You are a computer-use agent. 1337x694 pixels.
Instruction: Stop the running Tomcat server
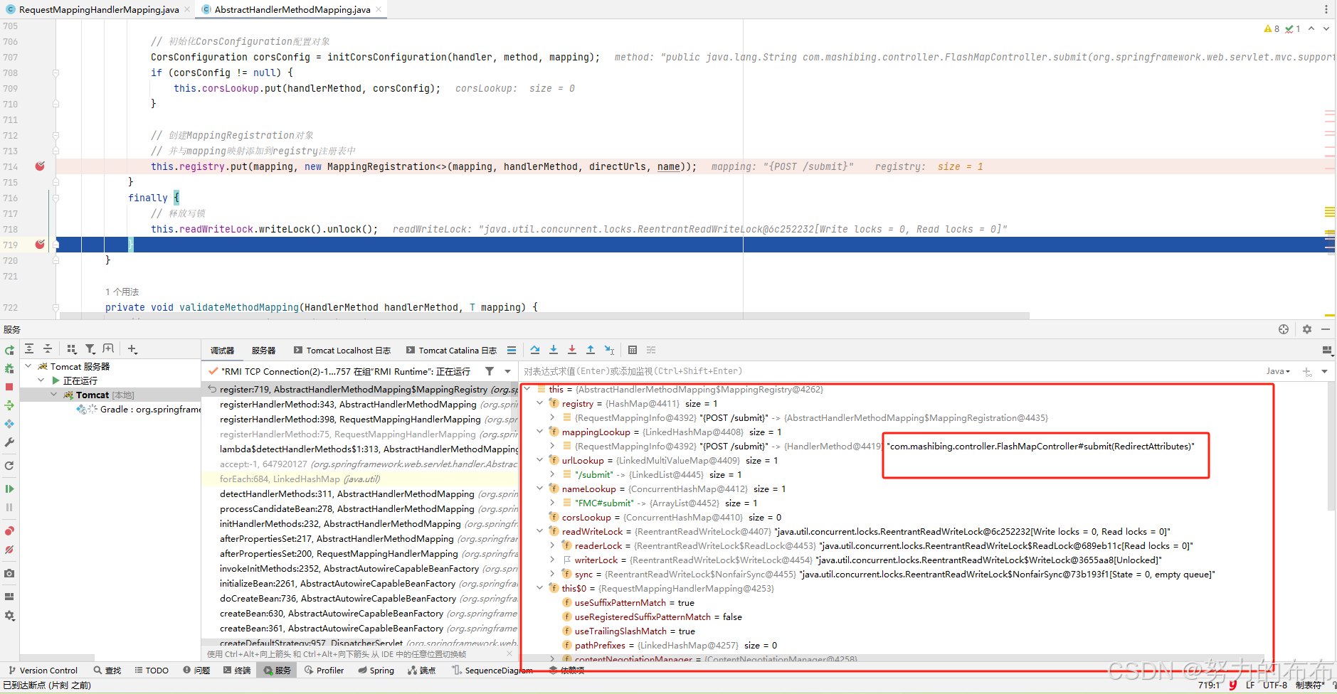(x=9, y=387)
